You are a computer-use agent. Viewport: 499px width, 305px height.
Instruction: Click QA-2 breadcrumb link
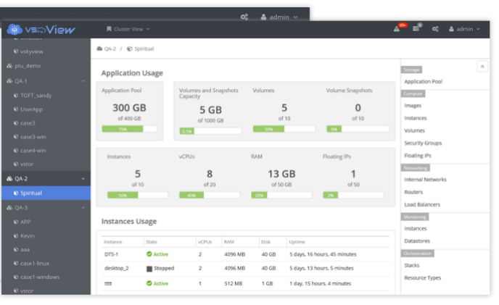[x=110, y=49]
